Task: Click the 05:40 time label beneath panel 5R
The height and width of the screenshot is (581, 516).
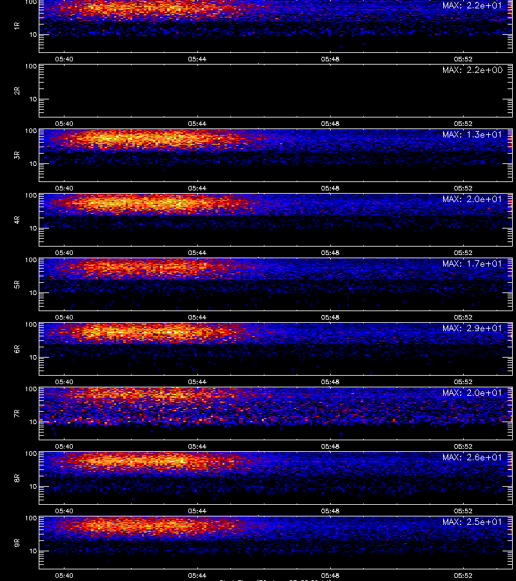Action: pos(64,317)
